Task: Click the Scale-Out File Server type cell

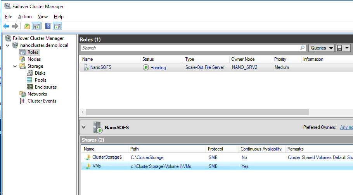Action: 205,67
